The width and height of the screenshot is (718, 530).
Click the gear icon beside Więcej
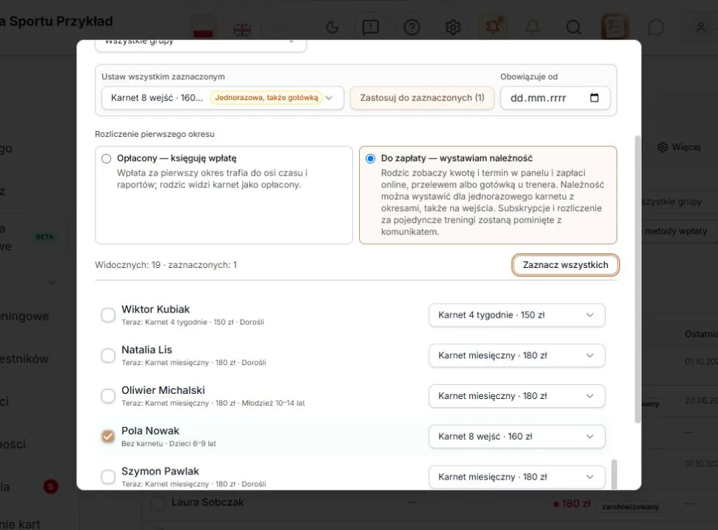[x=662, y=147]
